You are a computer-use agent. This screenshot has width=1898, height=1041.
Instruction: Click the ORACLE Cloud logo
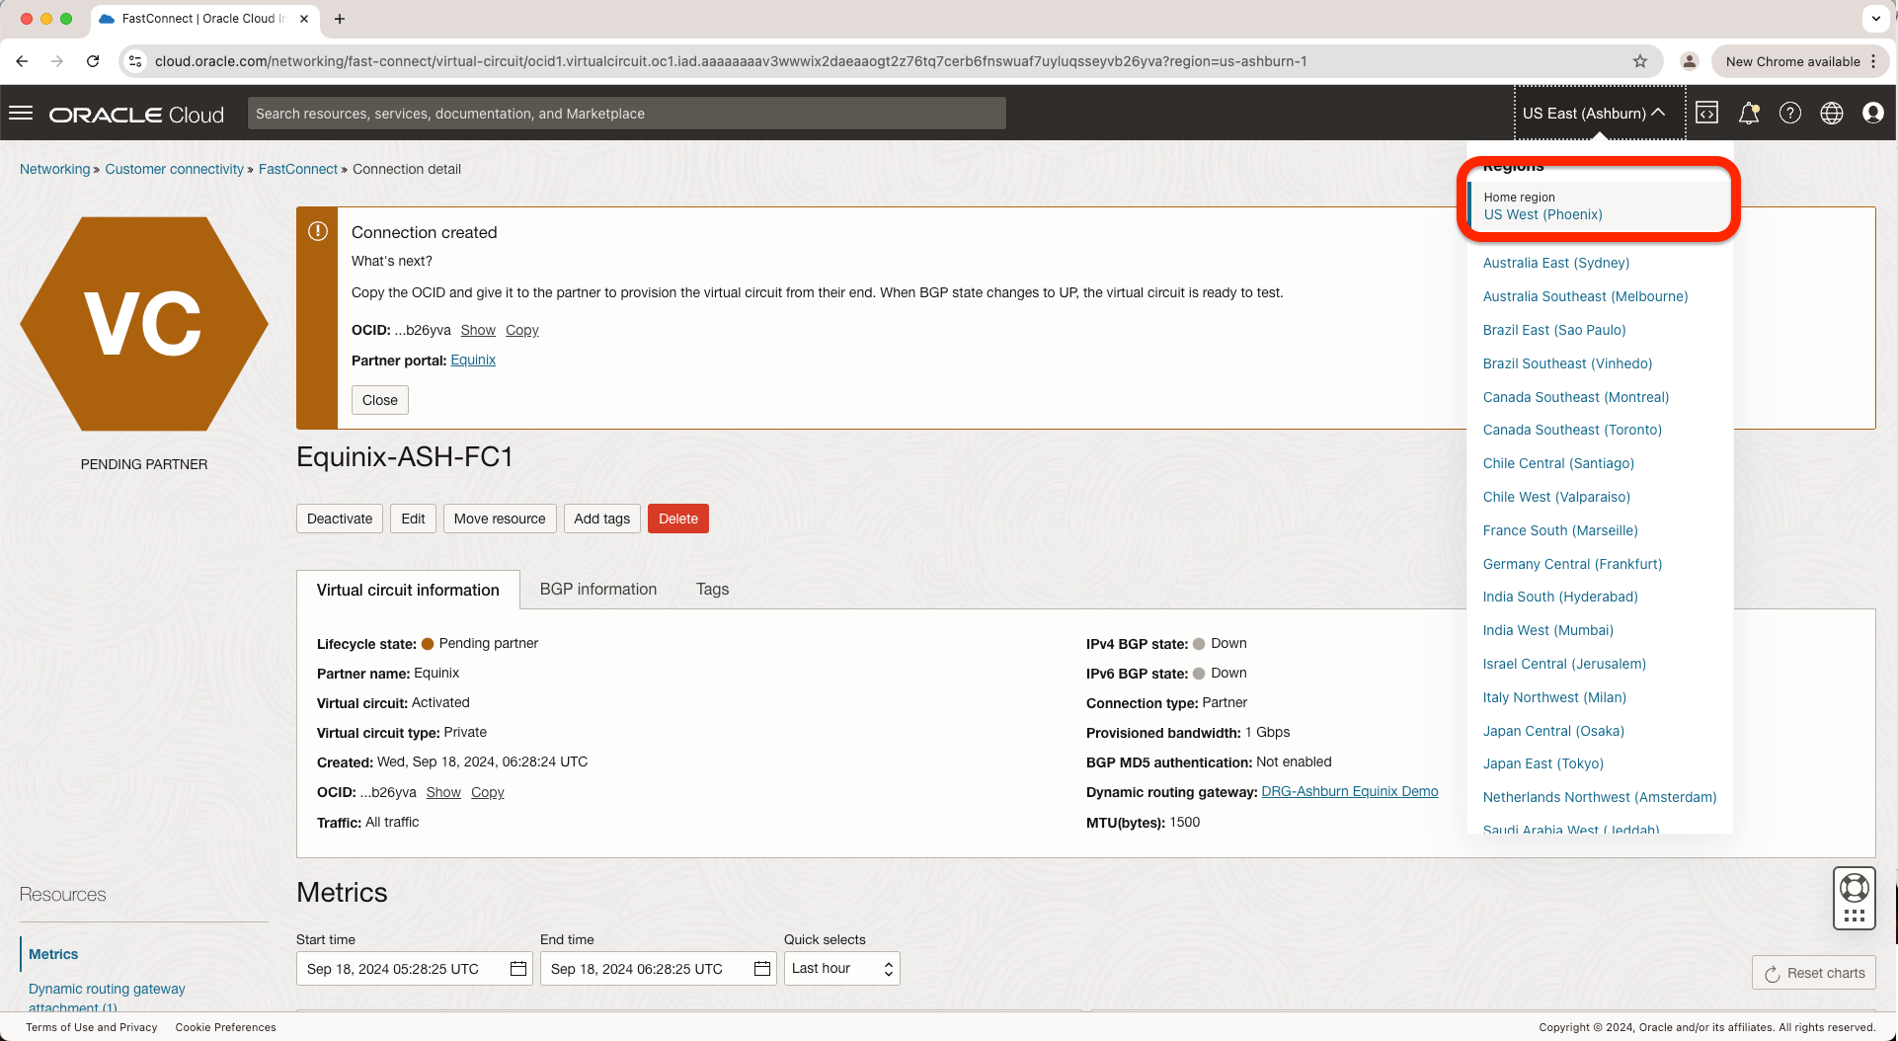point(137,115)
